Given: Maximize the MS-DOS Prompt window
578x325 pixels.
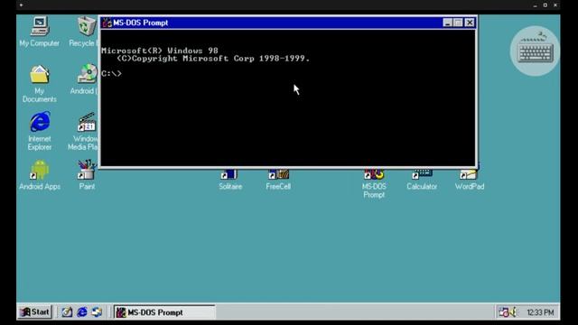Looking at the screenshot, I should [x=458, y=23].
